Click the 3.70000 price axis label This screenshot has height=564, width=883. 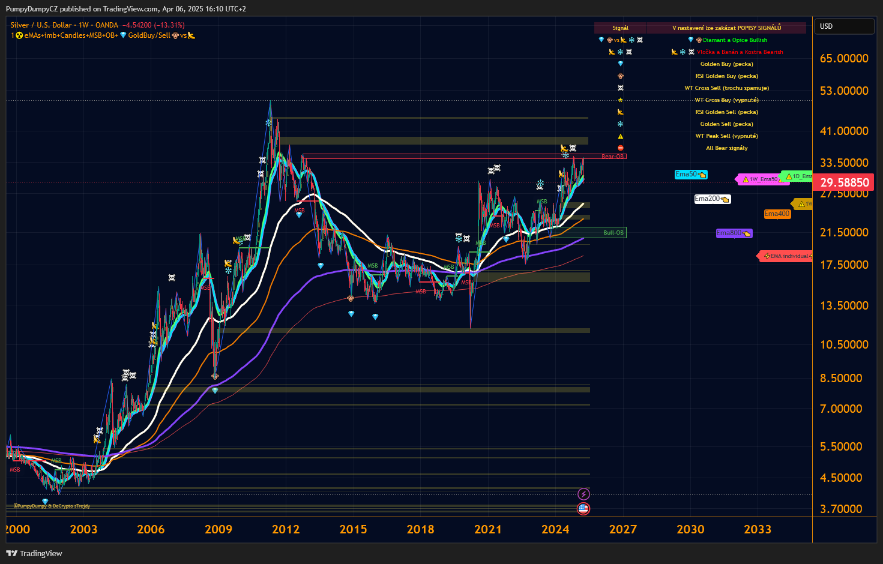[841, 509]
